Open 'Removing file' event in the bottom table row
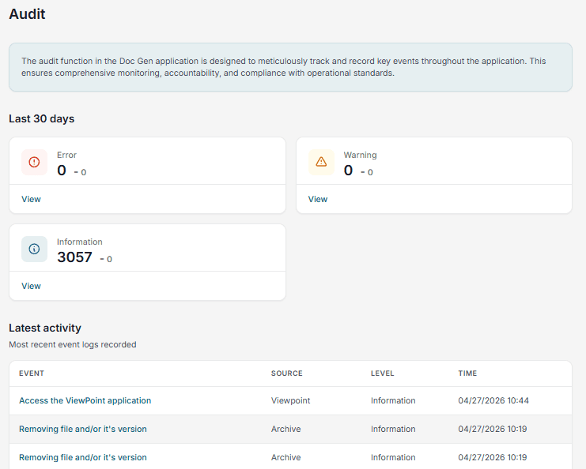 pos(83,457)
